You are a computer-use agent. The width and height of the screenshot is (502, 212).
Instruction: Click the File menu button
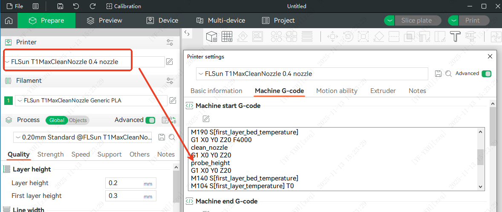pos(15,6)
